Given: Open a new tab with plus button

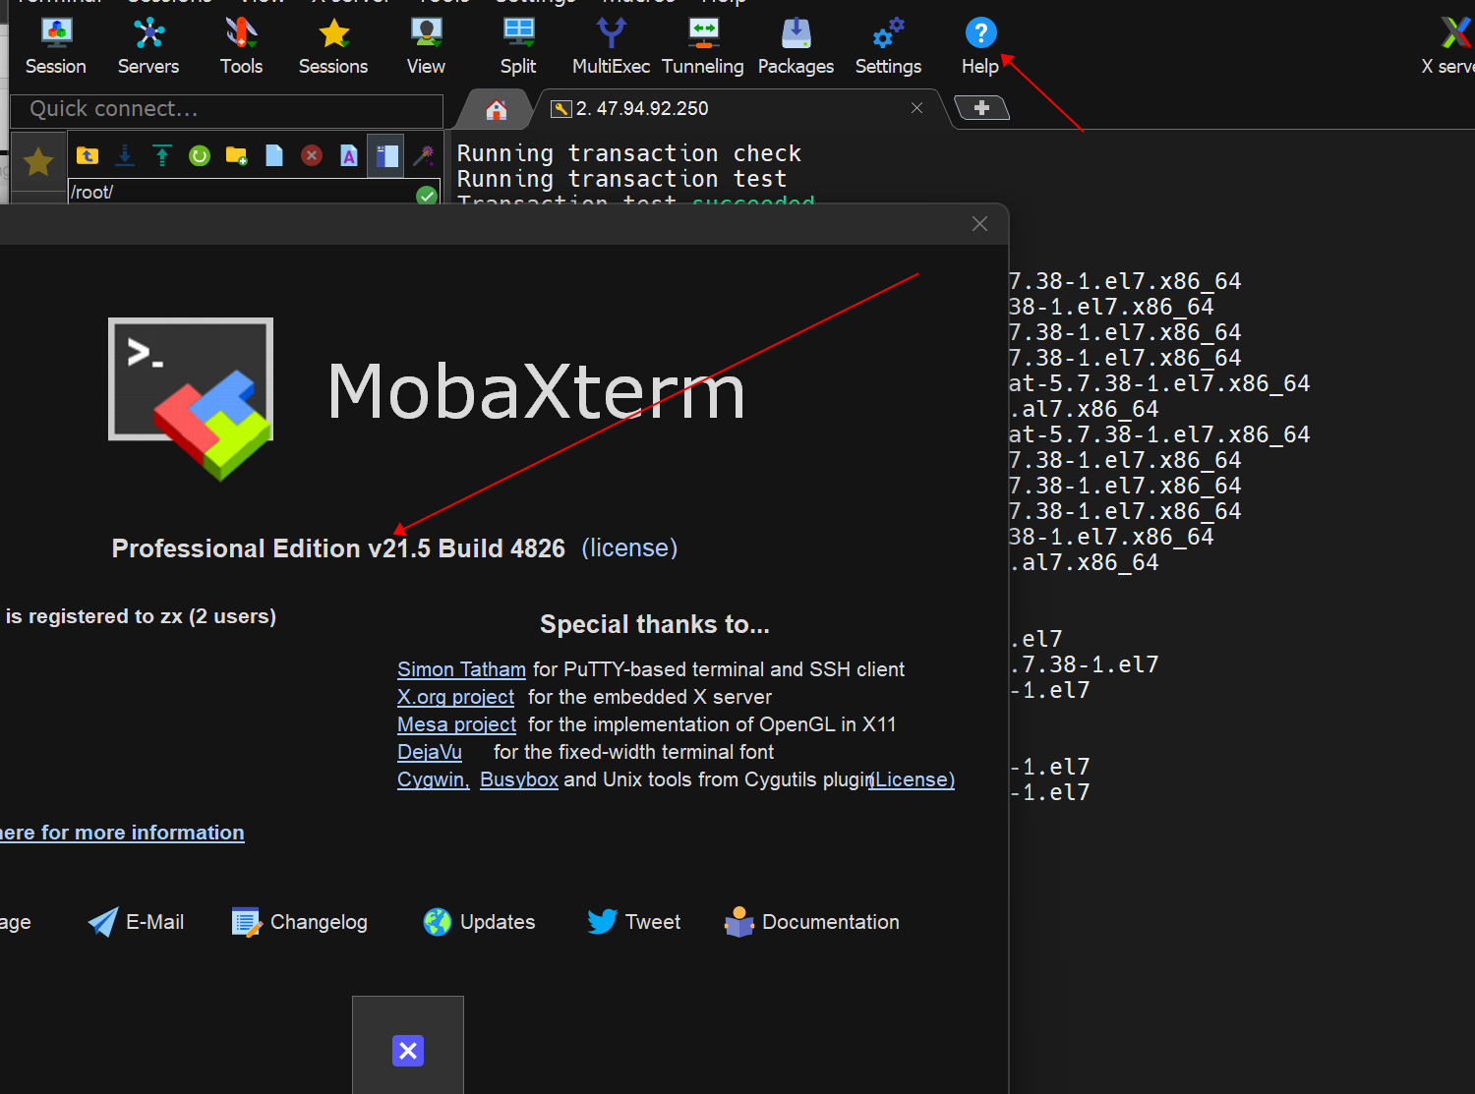Looking at the screenshot, I should [x=981, y=108].
